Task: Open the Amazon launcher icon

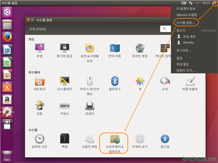Action: [7, 100]
